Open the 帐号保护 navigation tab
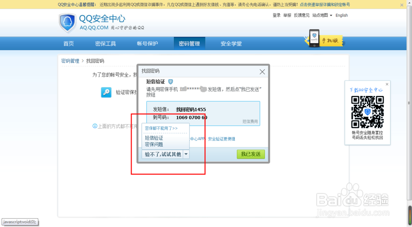 [x=147, y=44]
